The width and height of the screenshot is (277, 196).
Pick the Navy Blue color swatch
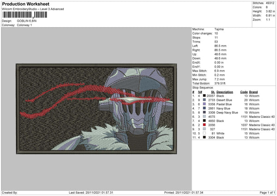204,108
